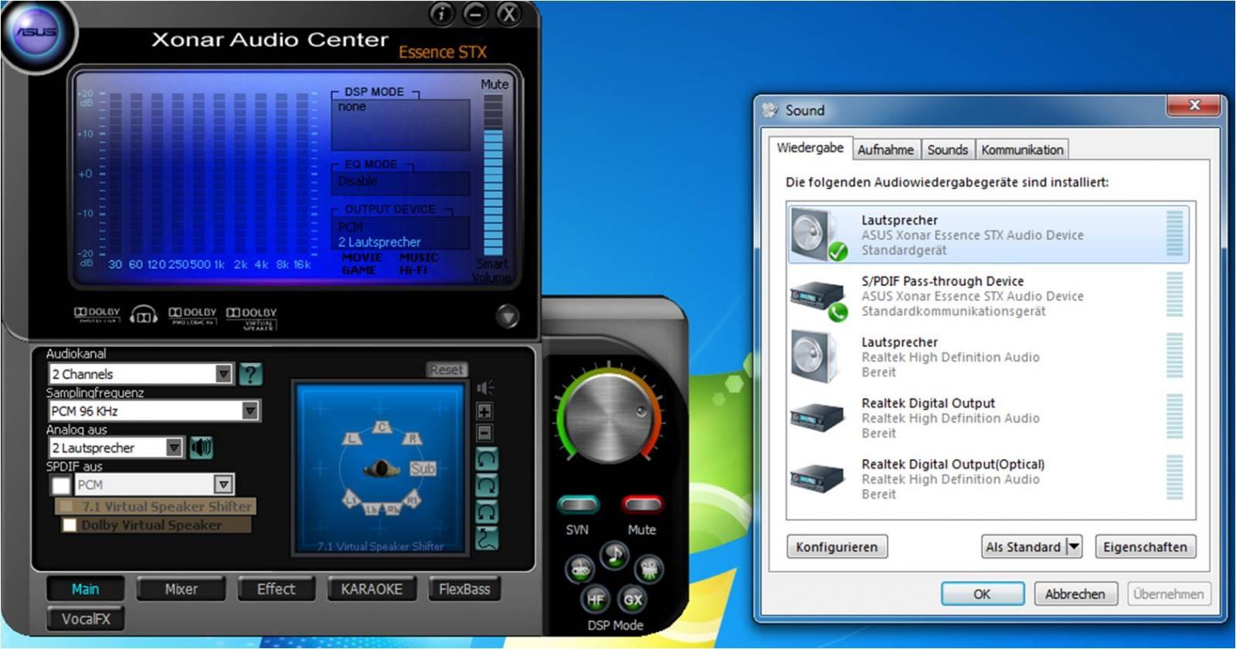Image resolution: width=1236 pixels, height=649 pixels.
Task: Select the S/PDIF Pass-through Device entry
Action: click(987, 296)
